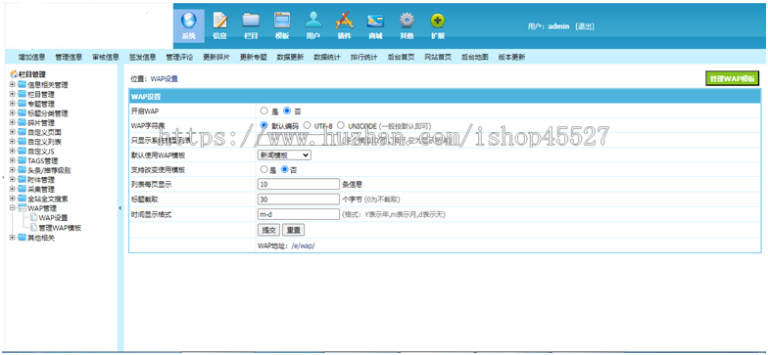Open the 其他 gear icon
Image resolution: width=768 pixels, height=355 pixels.
click(x=407, y=20)
